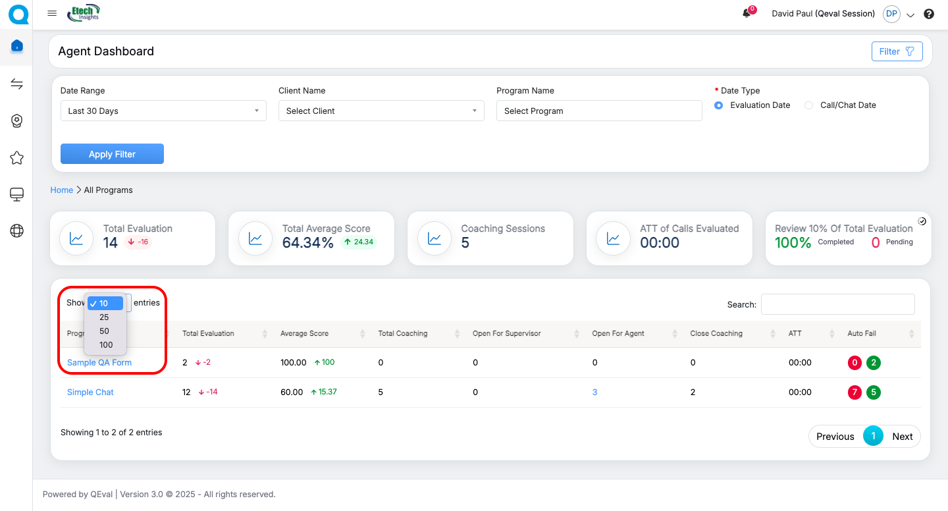Click the Home icon in the sidebar
This screenshot has width=948, height=511.
[17, 46]
